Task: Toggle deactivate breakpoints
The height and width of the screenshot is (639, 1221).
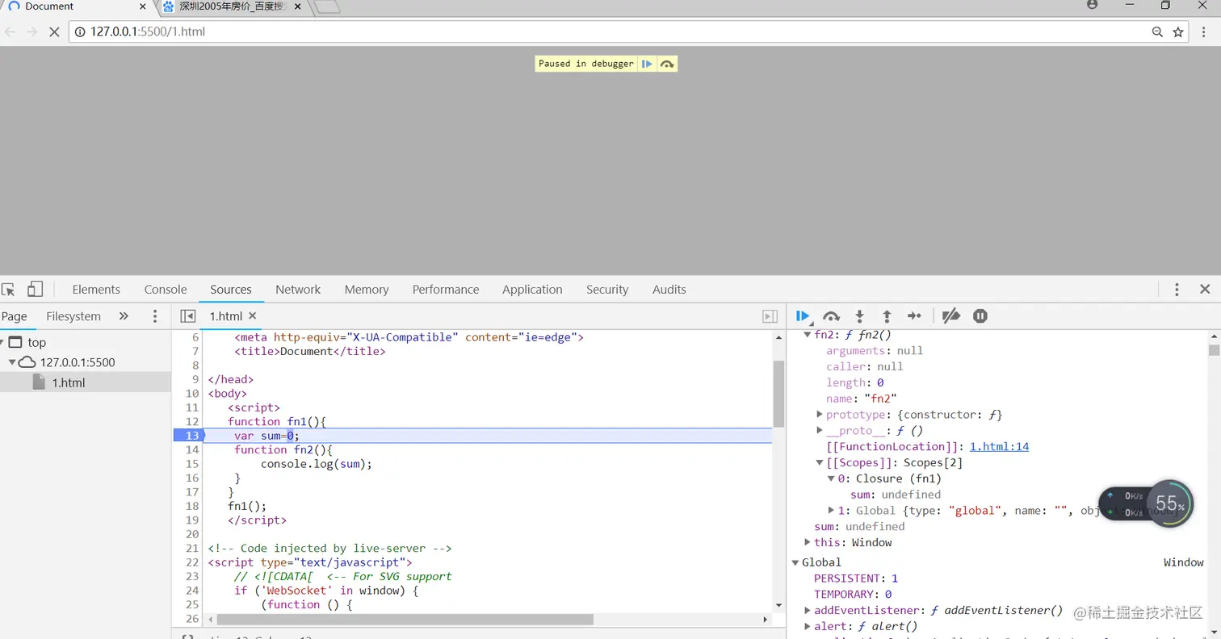Action: point(951,316)
